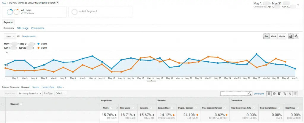This screenshot has height=123, width=304.
Task: Set graph interval to Week
Action: tap(273, 36)
